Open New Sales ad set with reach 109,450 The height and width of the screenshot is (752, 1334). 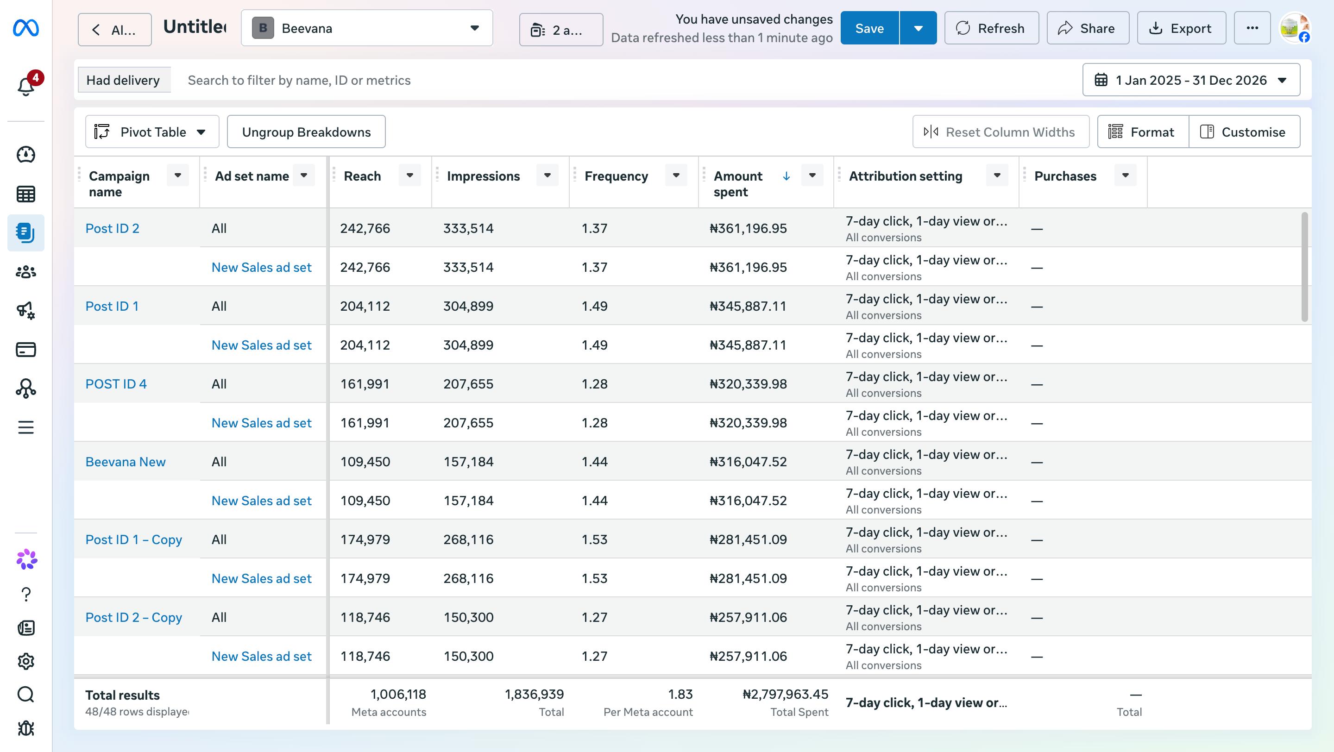coord(262,501)
